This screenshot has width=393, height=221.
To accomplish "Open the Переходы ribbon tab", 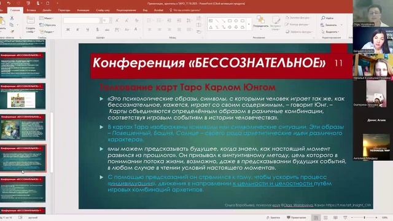I will click(64, 10).
